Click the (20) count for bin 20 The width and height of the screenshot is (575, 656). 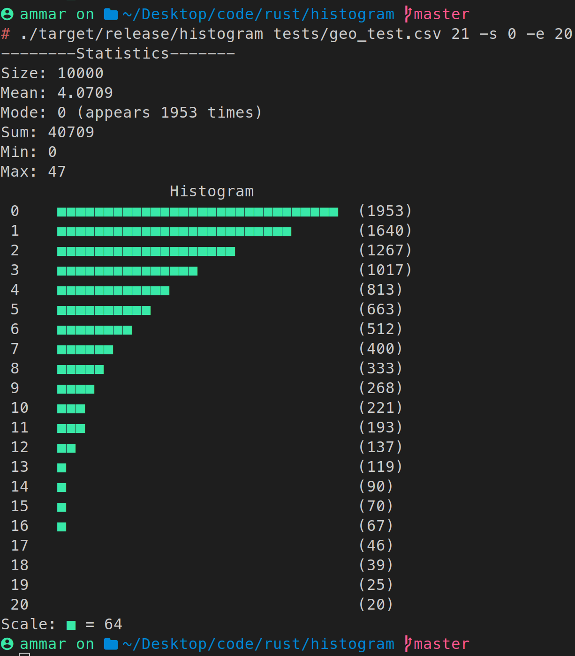pos(375,604)
